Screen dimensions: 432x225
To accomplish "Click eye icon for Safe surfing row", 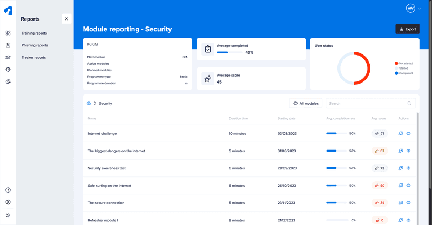I will (x=409, y=186).
